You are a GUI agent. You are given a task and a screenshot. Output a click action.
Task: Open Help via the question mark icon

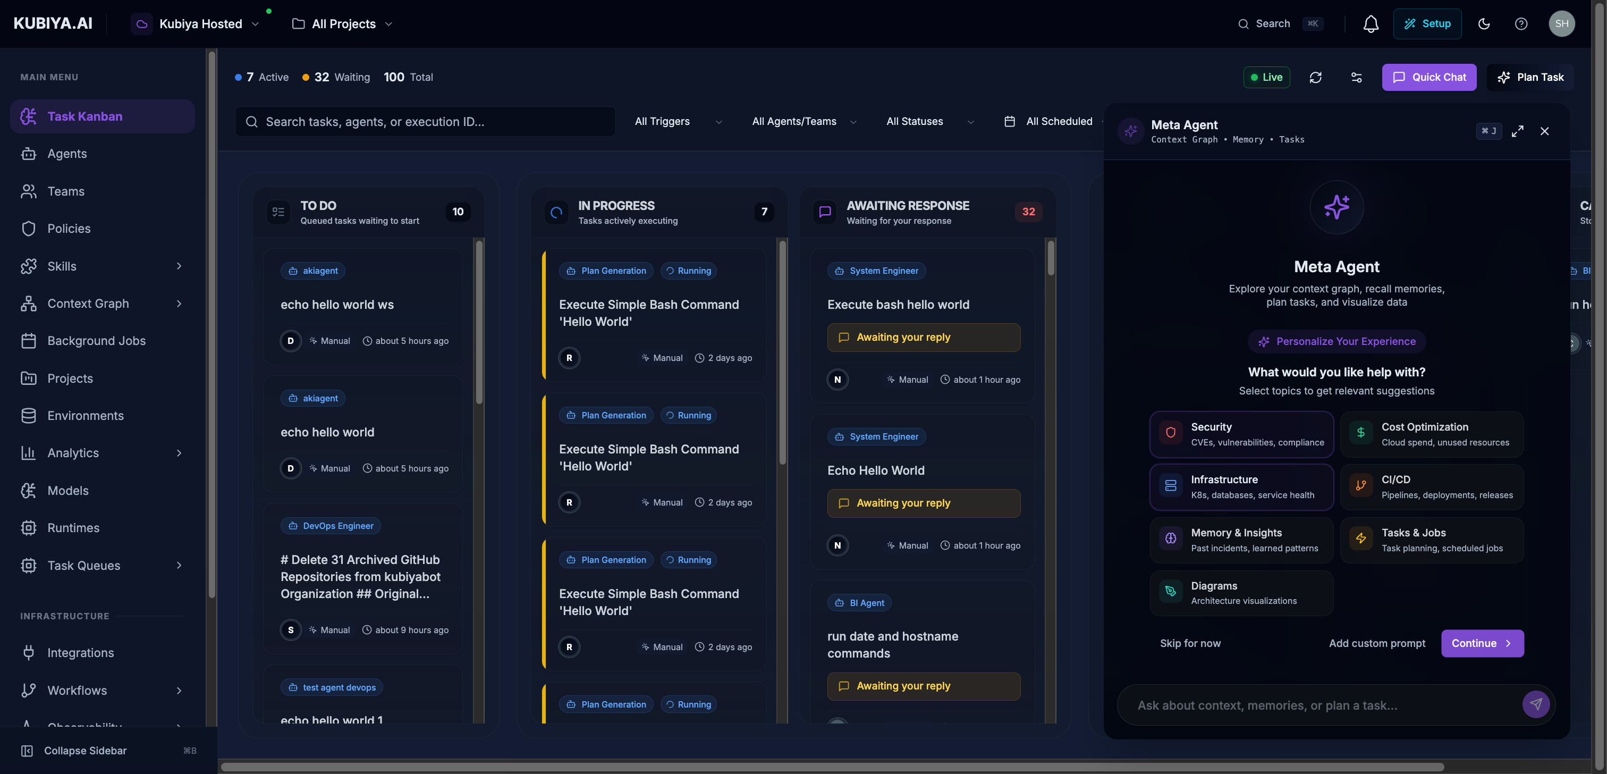tap(1521, 24)
